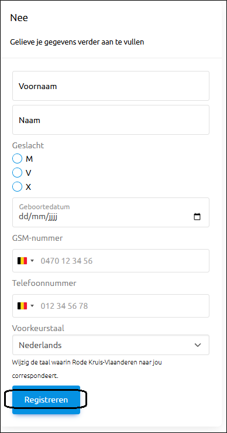Open the Geboortedatum calendar picker icon
The image size is (227, 433).
coord(197,217)
